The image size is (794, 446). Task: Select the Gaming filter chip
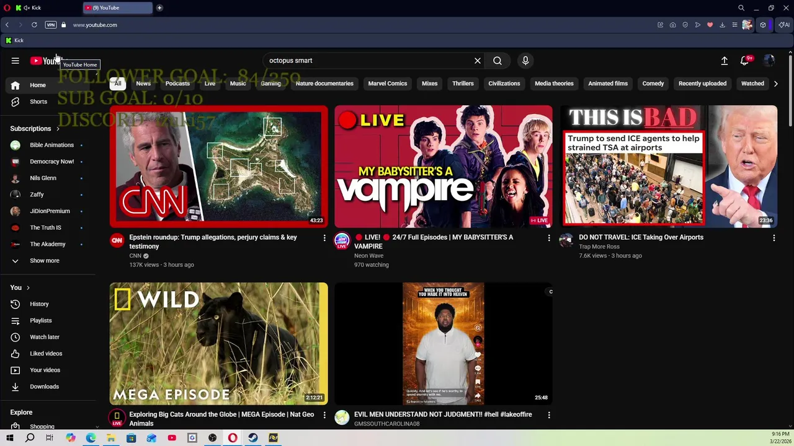click(270, 84)
